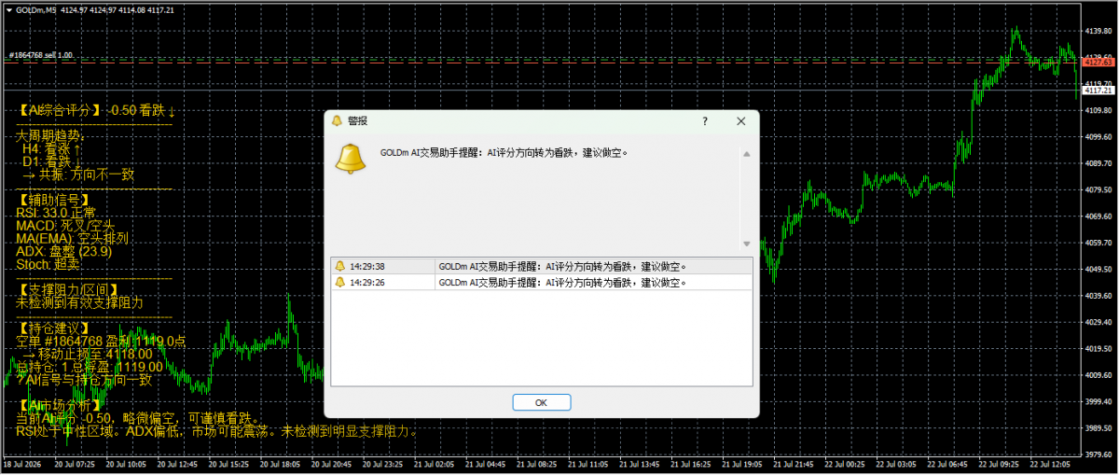Click the Stoch: 超卖 reading
This screenshot has height=475, width=1119.
point(48,264)
